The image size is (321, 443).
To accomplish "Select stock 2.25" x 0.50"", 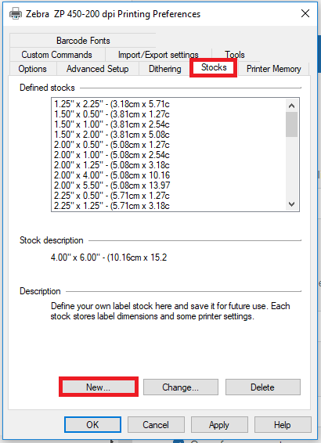I will tap(112, 196).
